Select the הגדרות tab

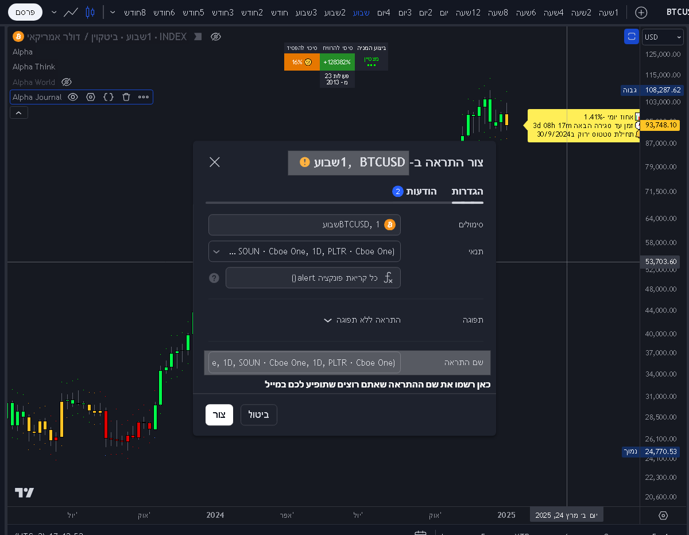[x=467, y=191]
